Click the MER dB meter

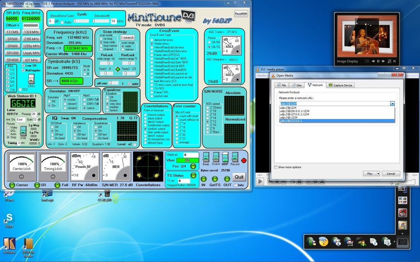[116, 166]
